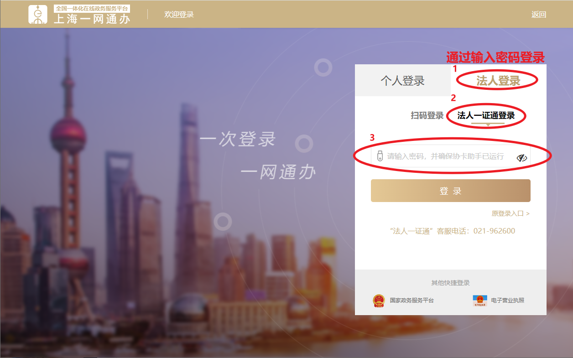Select the 法人登录 tab
Screen dimensions: 573x358
(x=498, y=81)
